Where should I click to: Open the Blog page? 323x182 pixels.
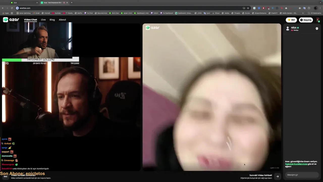52,20
